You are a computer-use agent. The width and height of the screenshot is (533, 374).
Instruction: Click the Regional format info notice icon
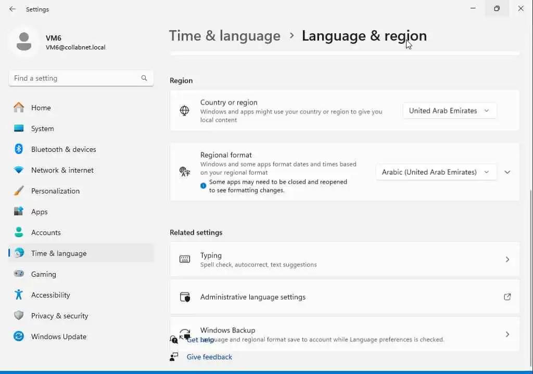click(x=204, y=186)
